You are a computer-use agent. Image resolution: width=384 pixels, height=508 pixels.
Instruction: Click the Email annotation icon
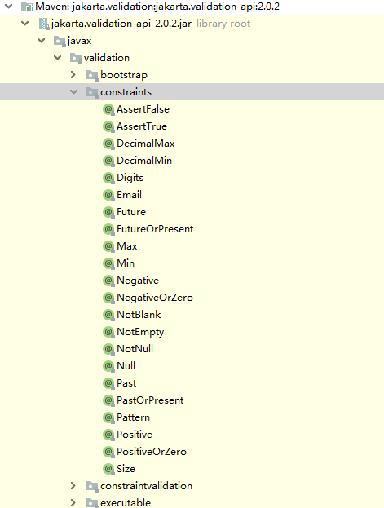coord(109,195)
